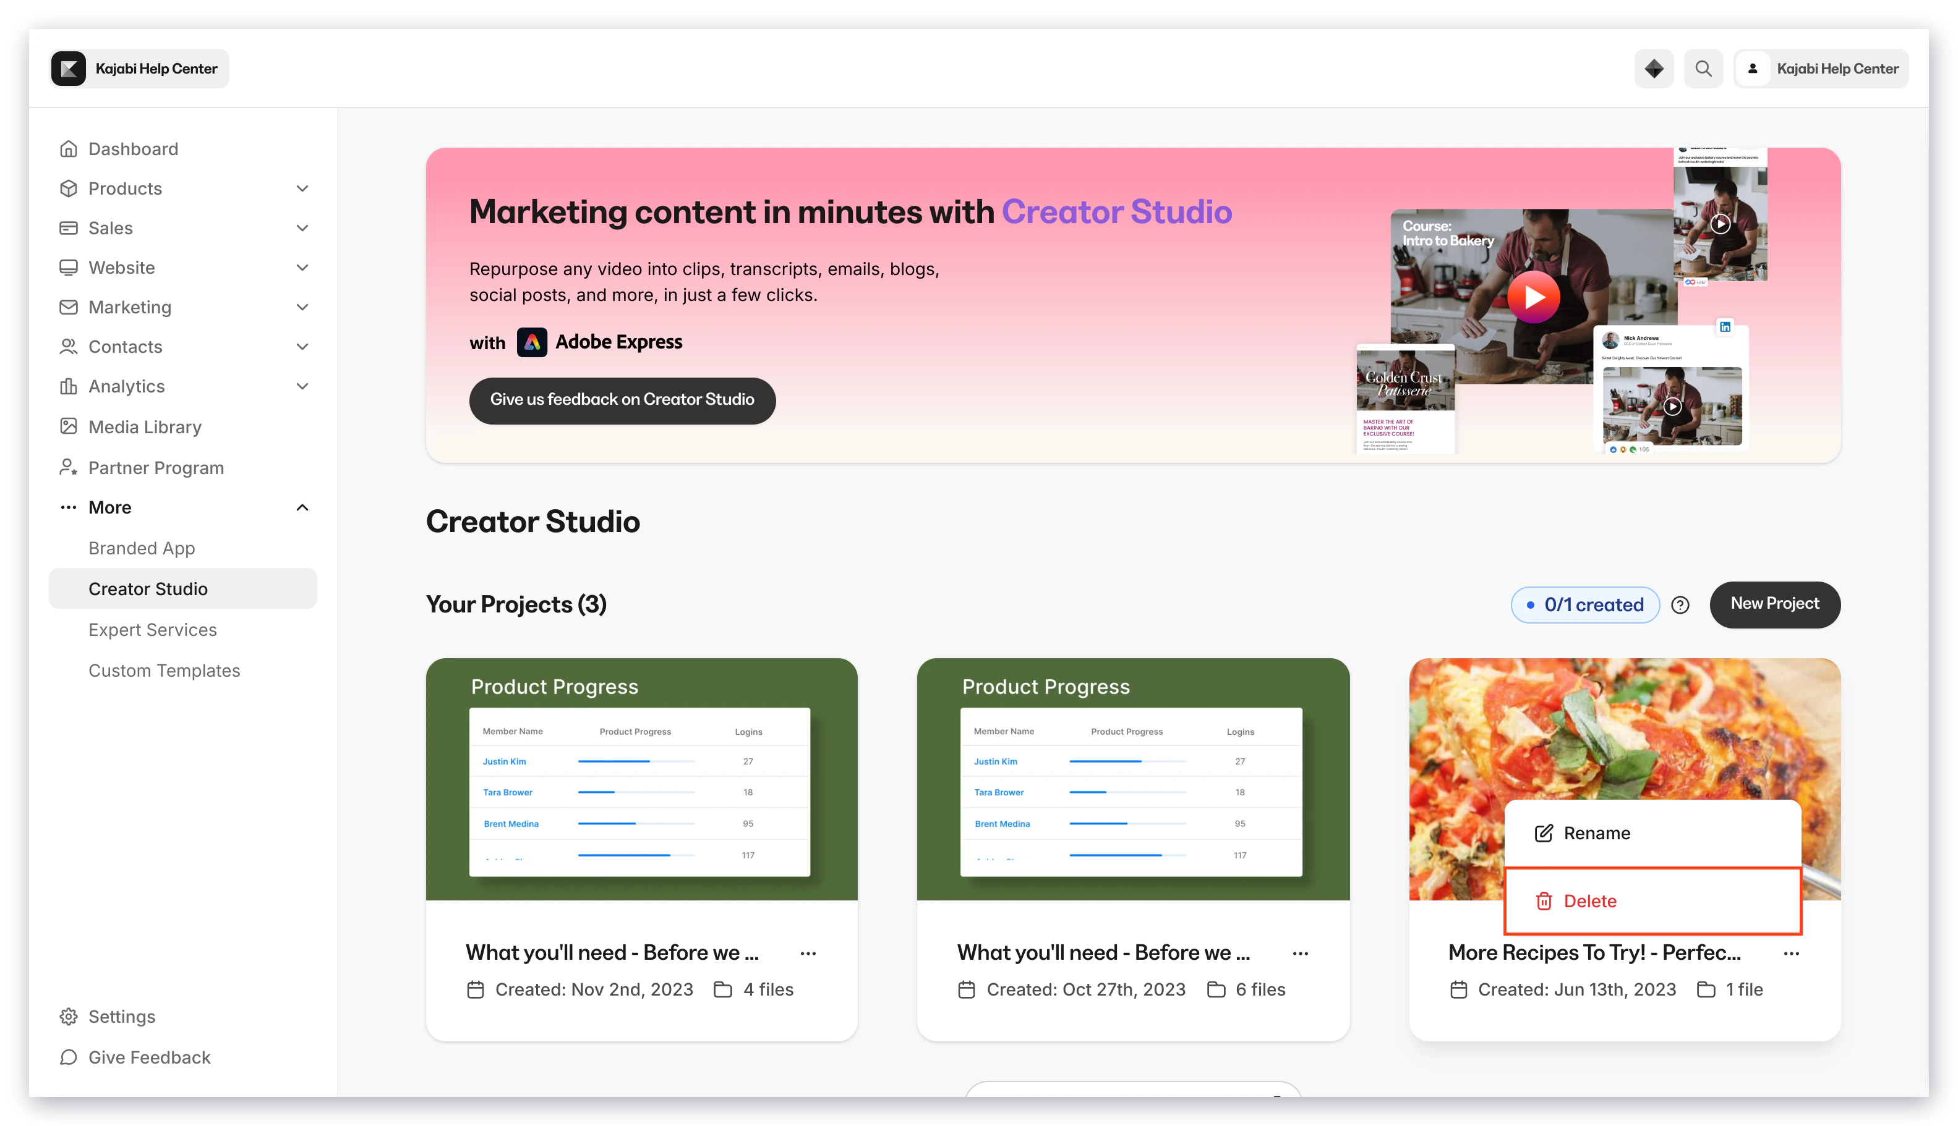Click the 6 files label
Screen dimensions: 1958x1126
point(1260,989)
